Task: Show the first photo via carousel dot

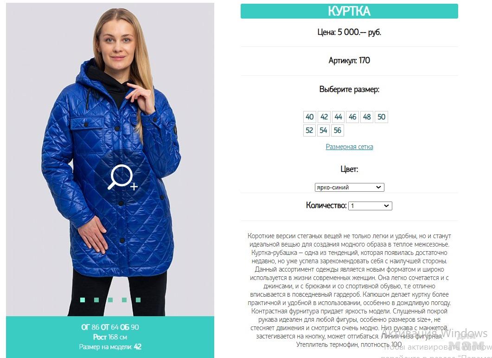Action: coord(83,300)
